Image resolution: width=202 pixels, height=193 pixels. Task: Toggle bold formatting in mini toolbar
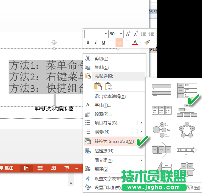tap(88, 42)
